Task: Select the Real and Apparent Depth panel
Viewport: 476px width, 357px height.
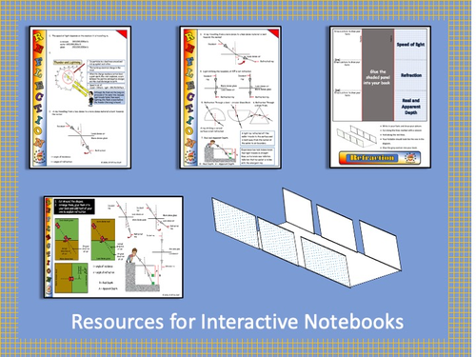Action: tap(410, 106)
